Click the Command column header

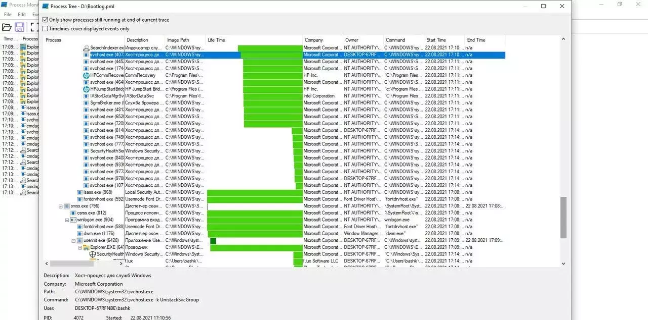pyautogui.click(x=404, y=40)
